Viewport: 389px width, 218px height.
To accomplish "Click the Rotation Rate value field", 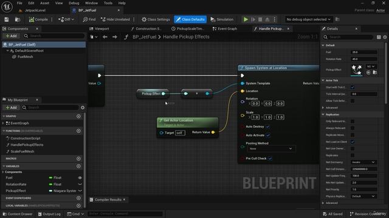I will (363, 59).
